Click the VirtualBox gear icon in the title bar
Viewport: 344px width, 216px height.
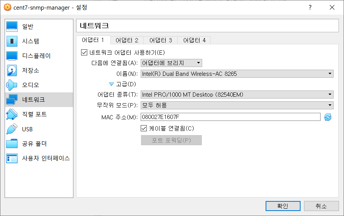pos(7,7)
